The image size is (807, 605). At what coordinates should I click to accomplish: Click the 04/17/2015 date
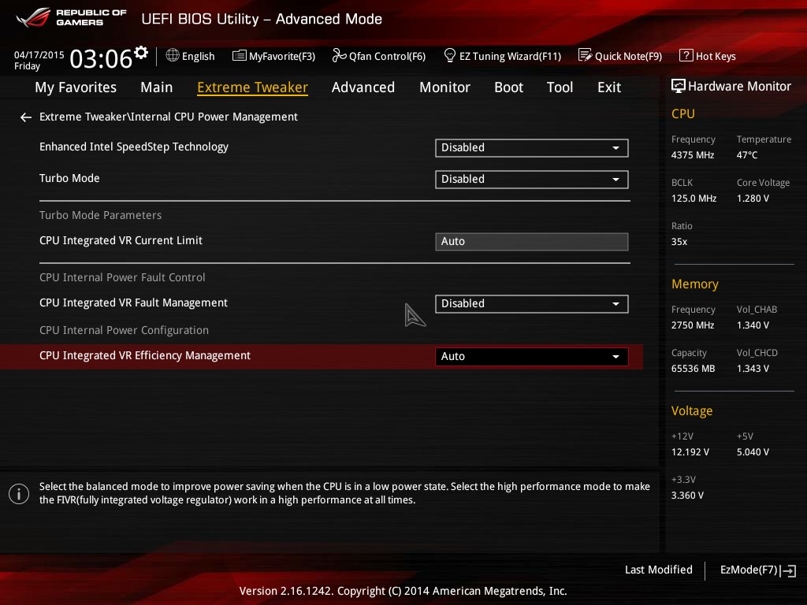point(39,55)
